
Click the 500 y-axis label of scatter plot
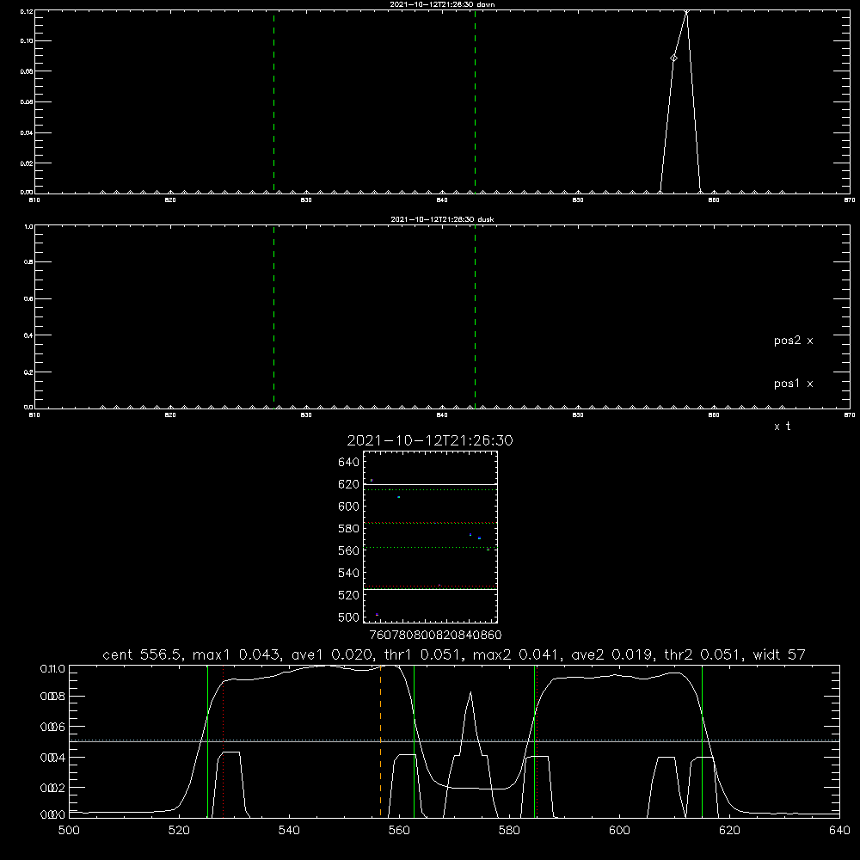point(349,617)
